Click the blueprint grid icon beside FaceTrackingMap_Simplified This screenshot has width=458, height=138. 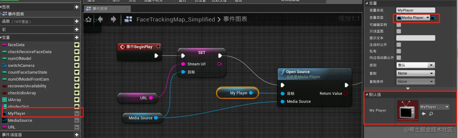[128, 19]
